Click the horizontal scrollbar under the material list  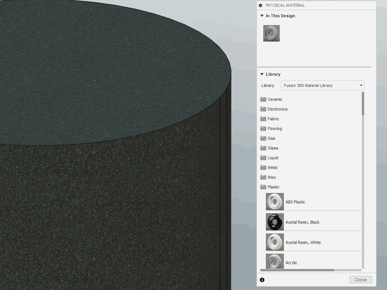click(297, 270)
